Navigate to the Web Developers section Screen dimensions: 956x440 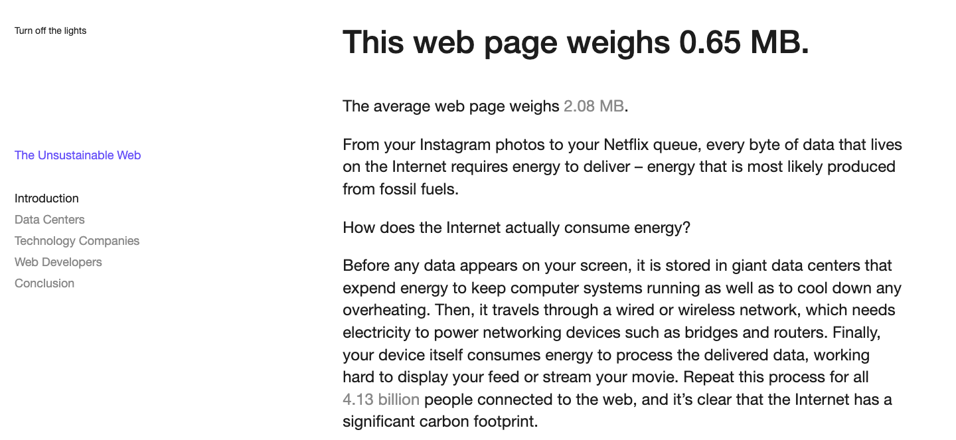pyautogui.click(x=58, y=262)
